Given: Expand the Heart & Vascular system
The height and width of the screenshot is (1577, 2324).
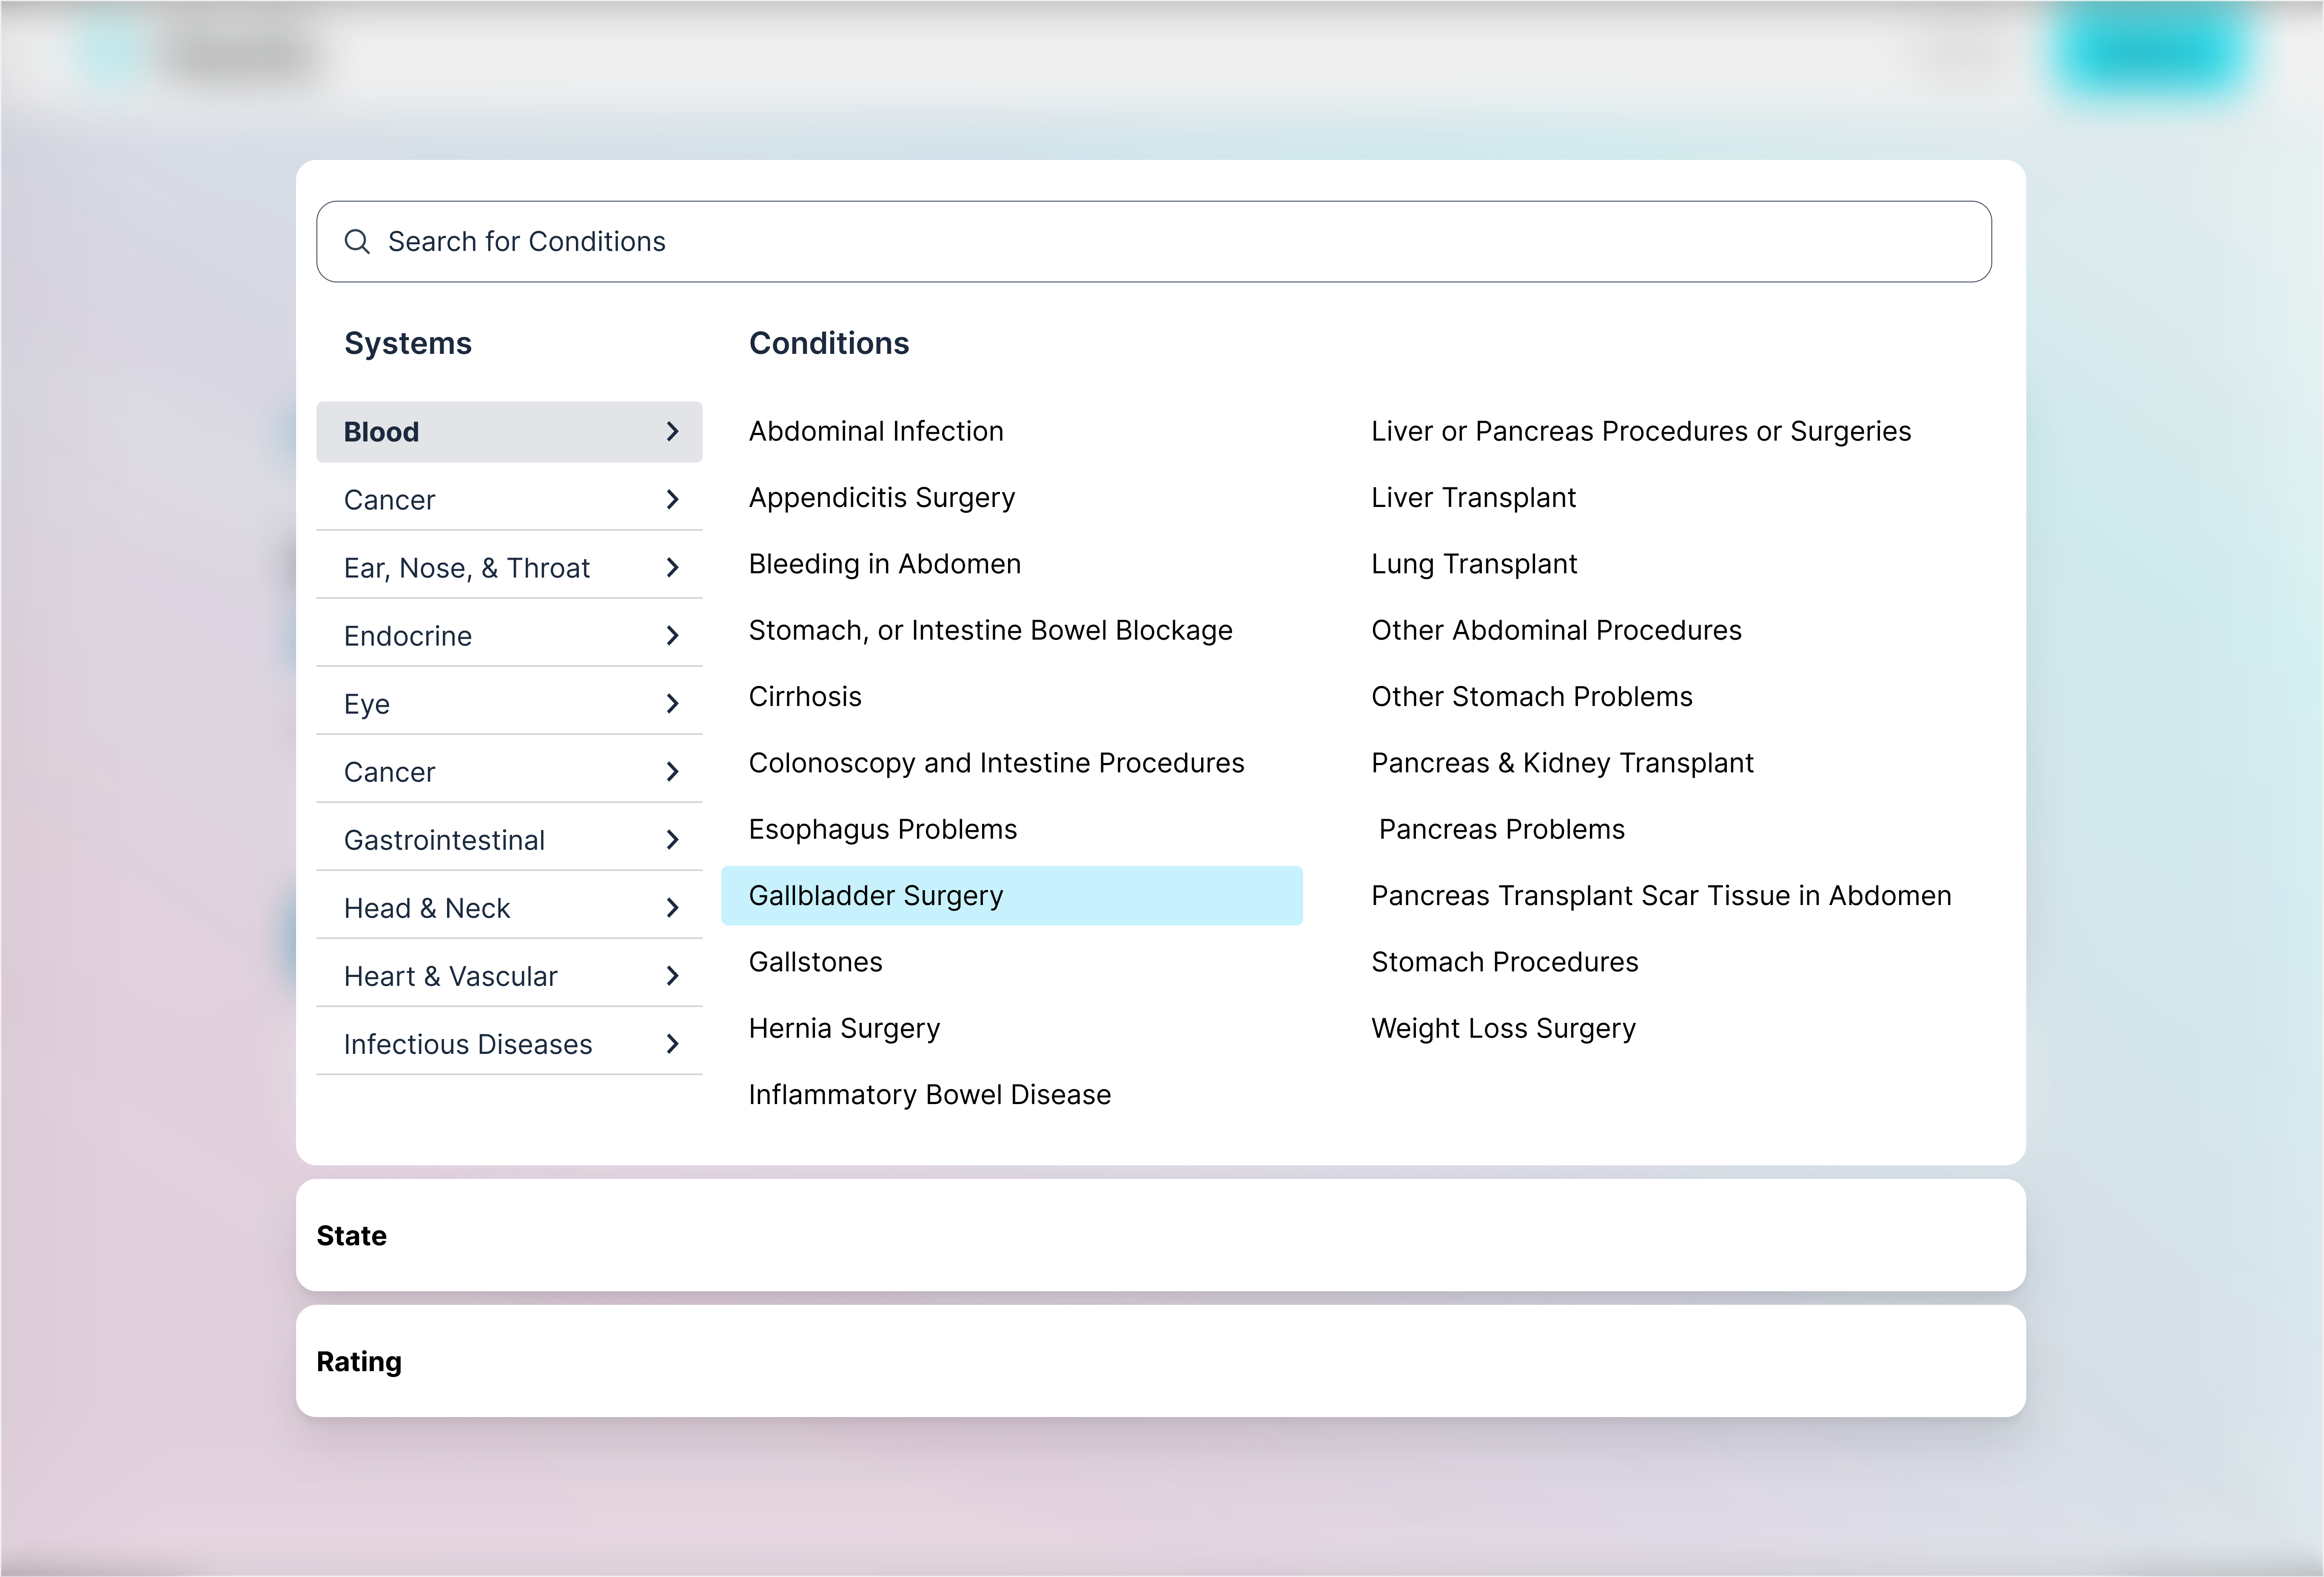Looking at the screenshot, I should pos(509,975).
